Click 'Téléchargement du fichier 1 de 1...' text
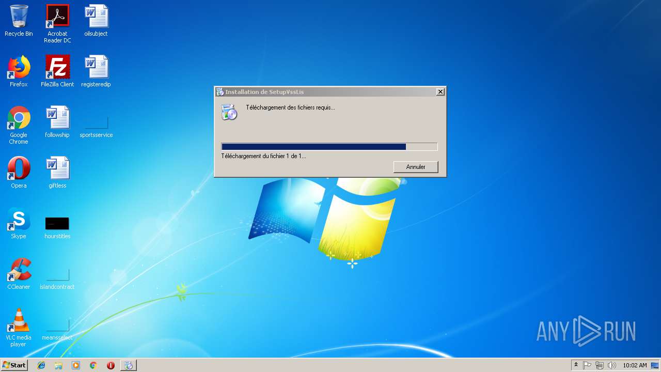661x372 pixels. pos(263,156)
